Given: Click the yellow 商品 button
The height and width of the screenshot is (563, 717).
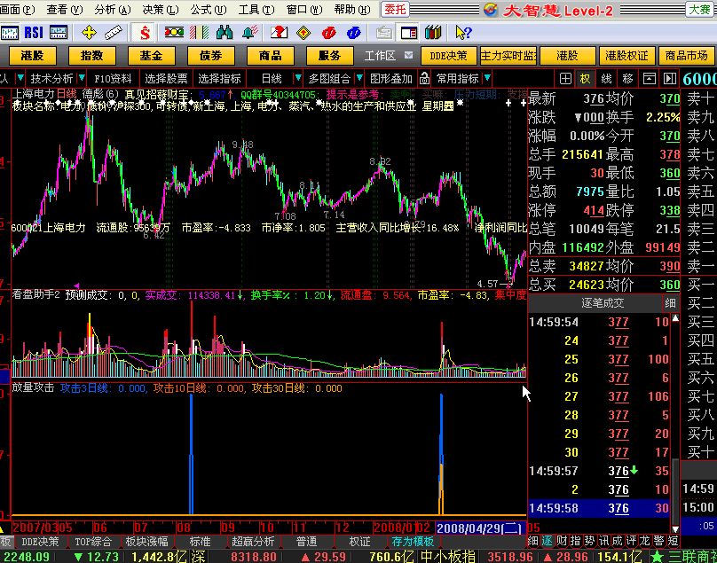Looking at the screenshot, I should [x=271, y=56].
